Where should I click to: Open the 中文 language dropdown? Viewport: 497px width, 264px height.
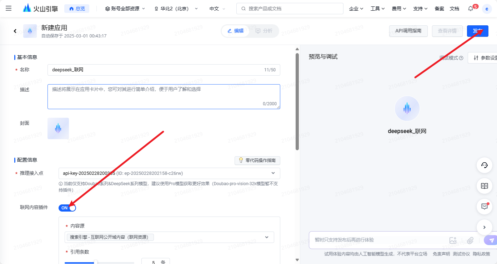point(217,9)
